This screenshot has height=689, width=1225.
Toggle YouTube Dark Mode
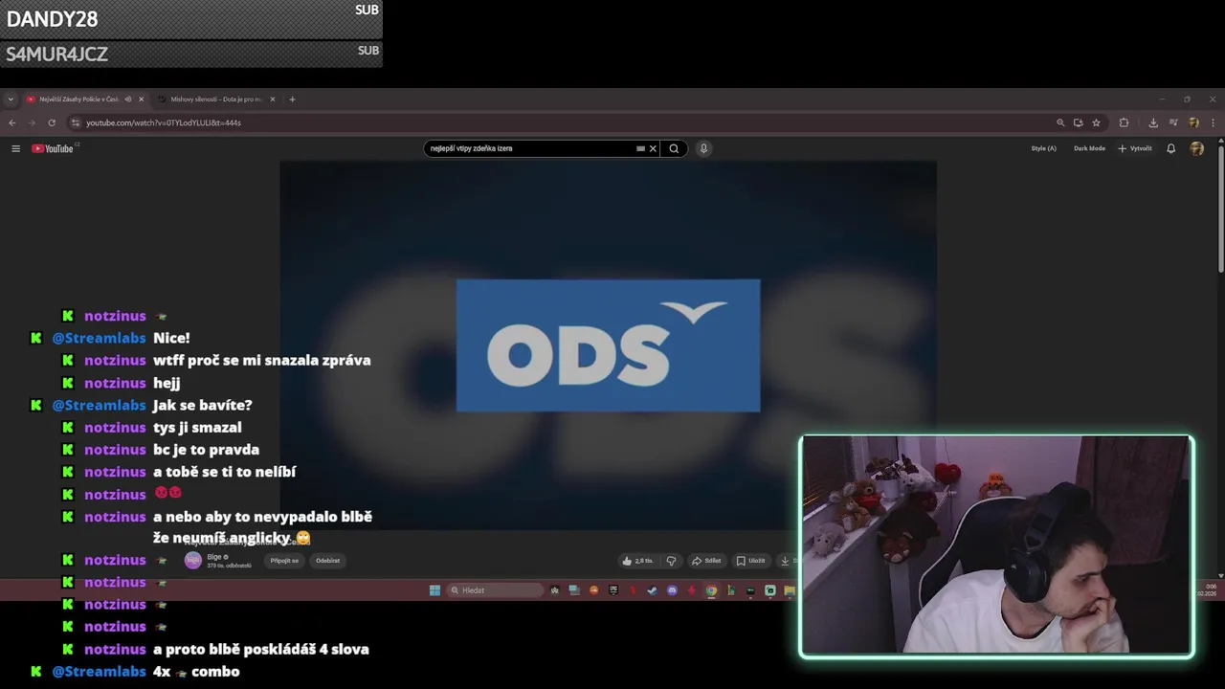click(x=1089, y=148)
